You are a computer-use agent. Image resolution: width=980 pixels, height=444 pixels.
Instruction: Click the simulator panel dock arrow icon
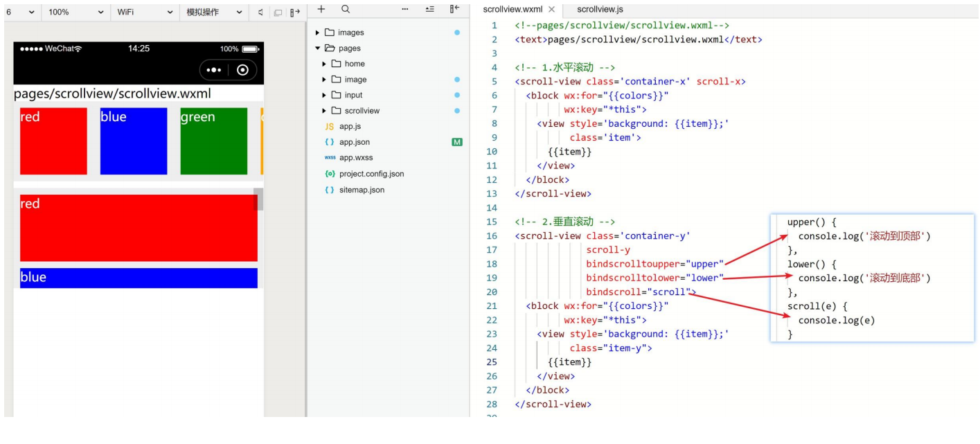[x=295, y=12]
